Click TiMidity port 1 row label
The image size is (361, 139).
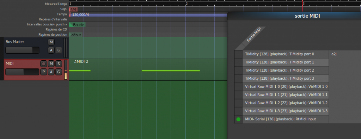pos(286,62)
